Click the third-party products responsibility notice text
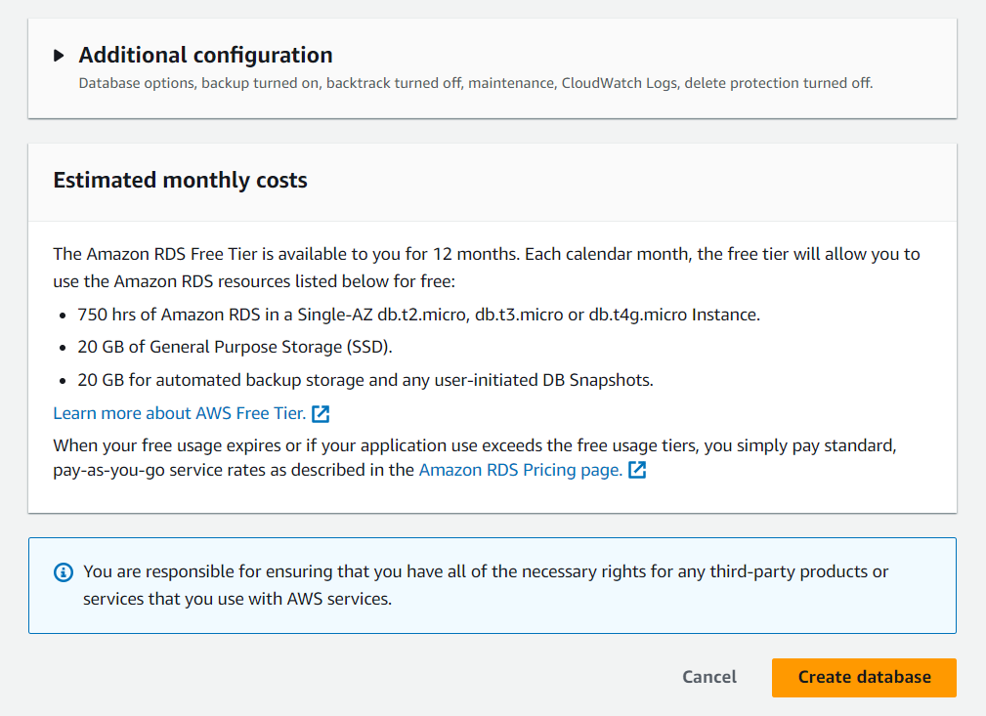This screenshot has width=986, height=716. click(486, 585)
